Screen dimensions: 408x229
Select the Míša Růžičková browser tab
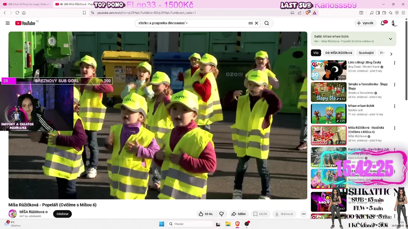pyautogui.click(x=75, y=4)
